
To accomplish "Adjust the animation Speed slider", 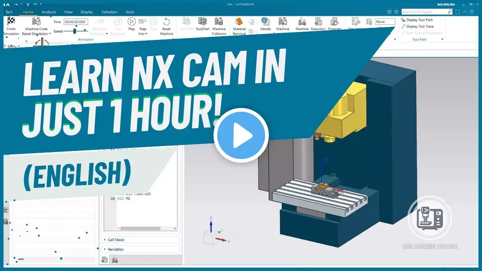I will 75,31.
